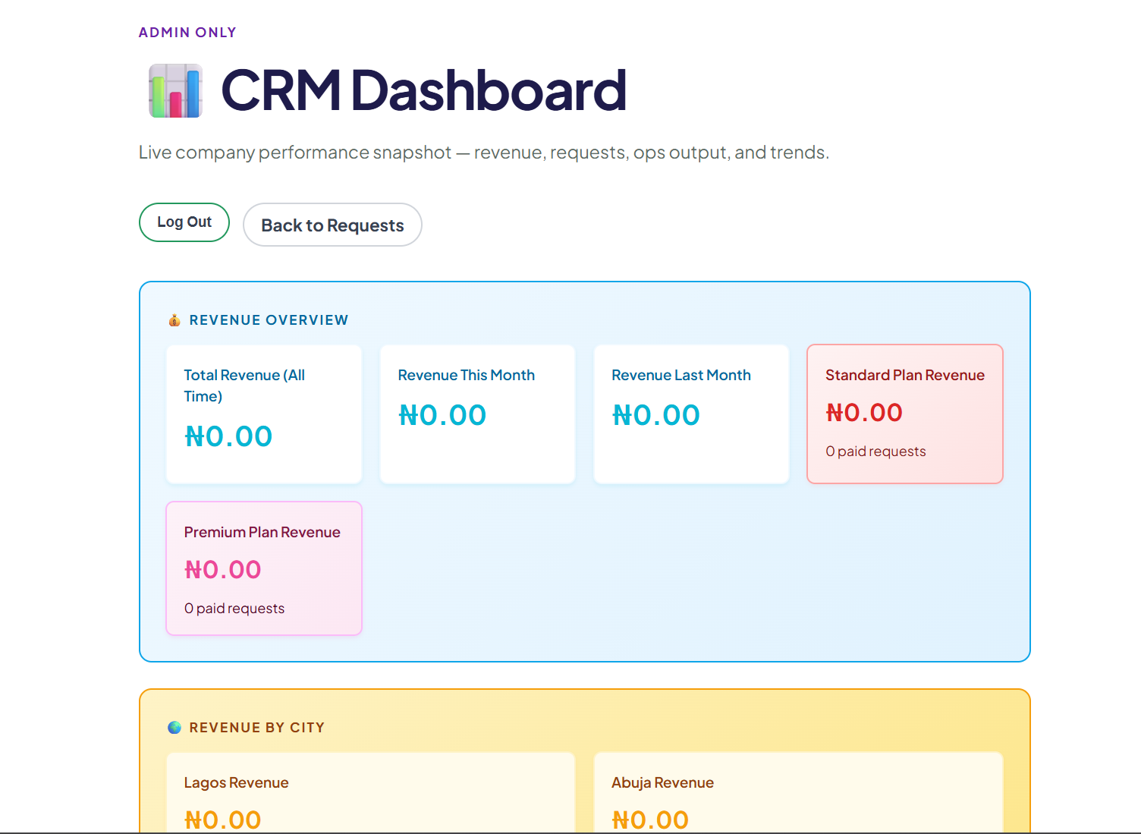
Task: Open the Standard Plan Revenue card
Action: tap(904, 414)
